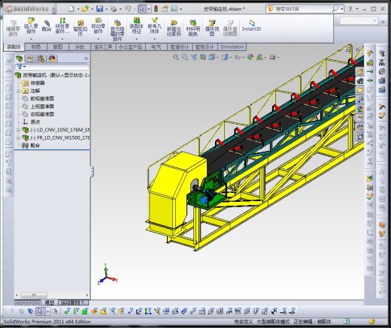391x328 pixels.
Task: Click the Mate (配合) tool icon
Action: tap(47, 26)
